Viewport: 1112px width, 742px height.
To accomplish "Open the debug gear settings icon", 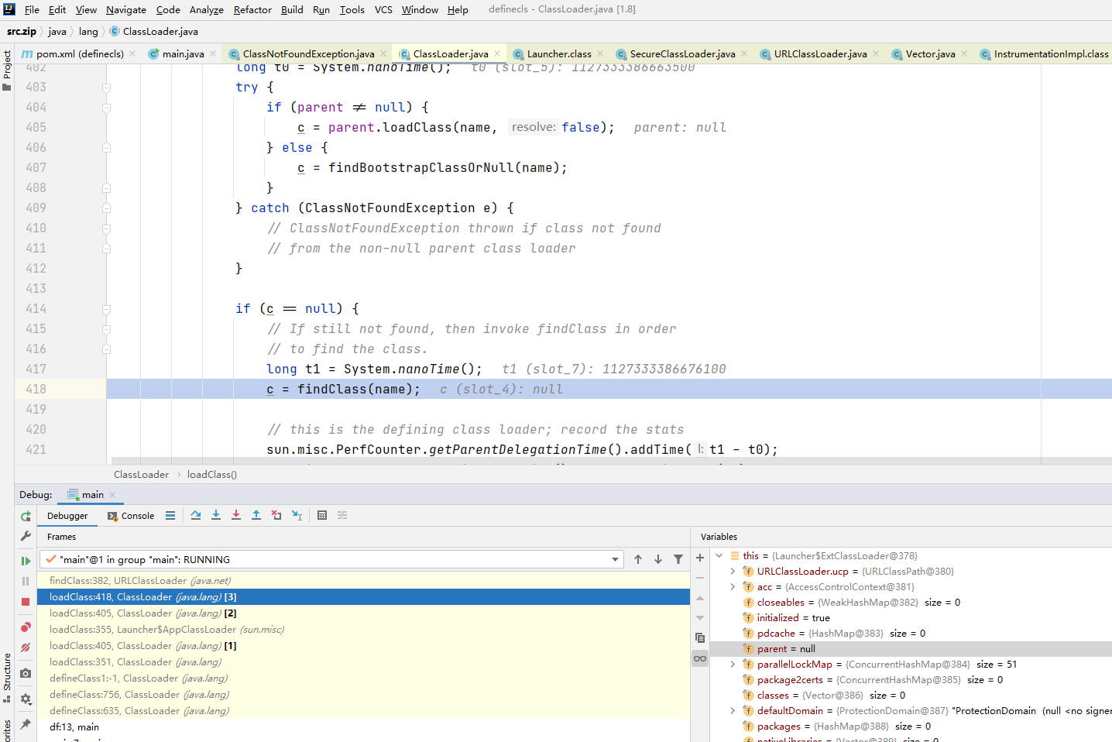I will click(26, 699).
